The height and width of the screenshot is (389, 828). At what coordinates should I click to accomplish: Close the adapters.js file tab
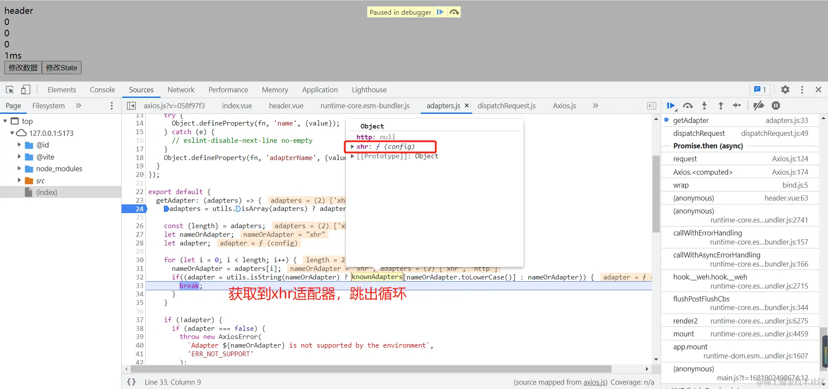point(467,106)
